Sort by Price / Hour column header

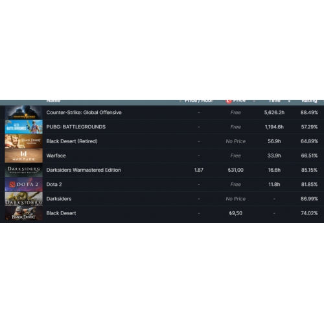coord(199,100)
